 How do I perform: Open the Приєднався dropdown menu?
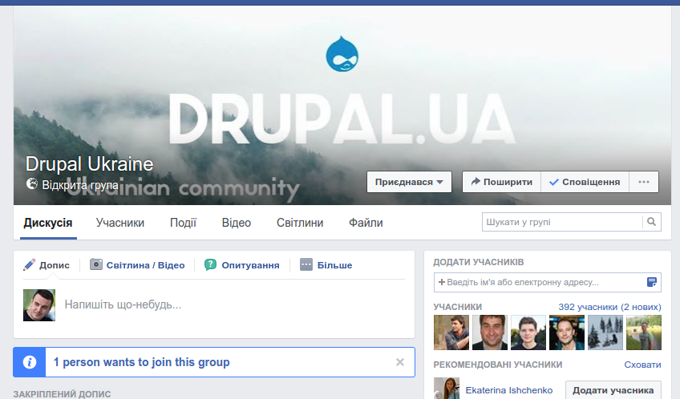409,182
